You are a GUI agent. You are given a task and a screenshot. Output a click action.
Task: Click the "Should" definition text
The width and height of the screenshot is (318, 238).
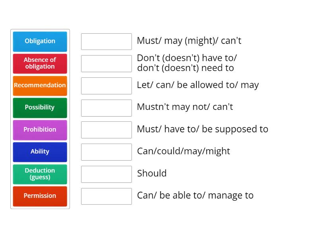152,173
